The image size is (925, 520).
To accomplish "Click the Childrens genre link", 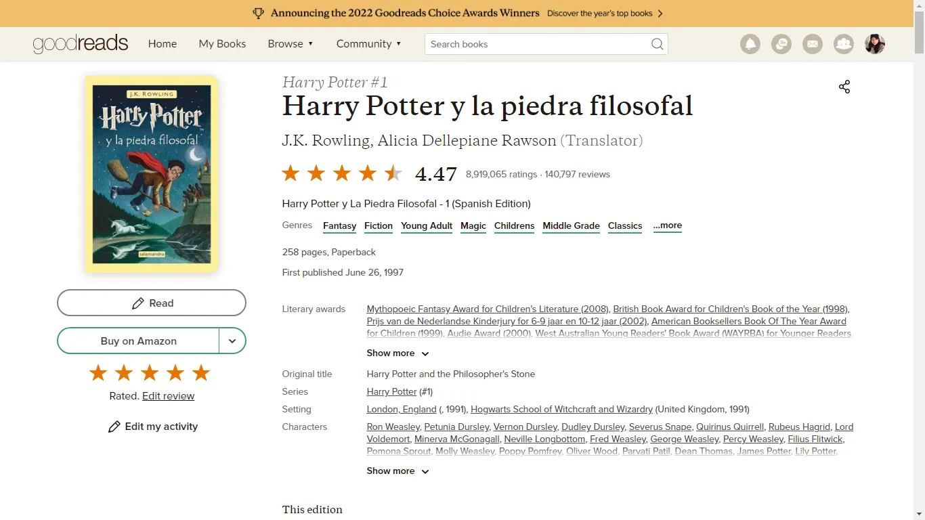I will (x=514, y=225).
